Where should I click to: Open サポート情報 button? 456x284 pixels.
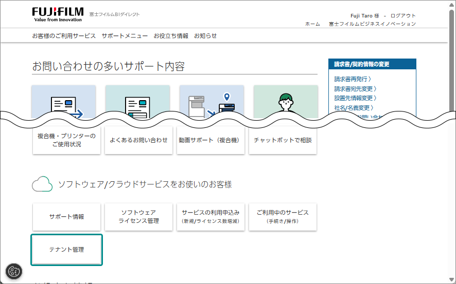click(66, 217)
